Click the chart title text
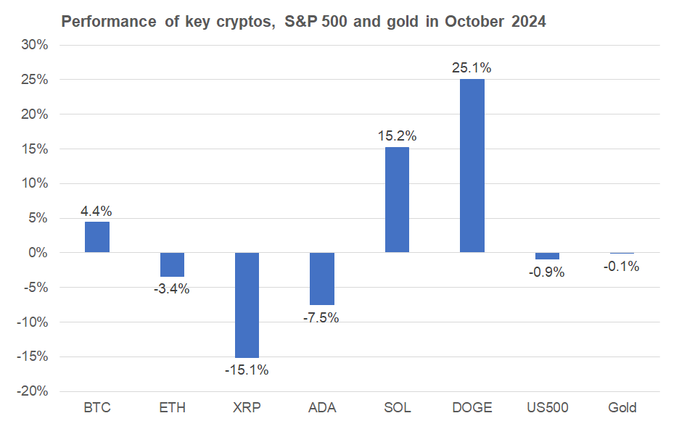687x442 pixels. point(303,22)
